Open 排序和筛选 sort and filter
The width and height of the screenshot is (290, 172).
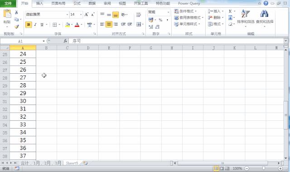point(246,18)
